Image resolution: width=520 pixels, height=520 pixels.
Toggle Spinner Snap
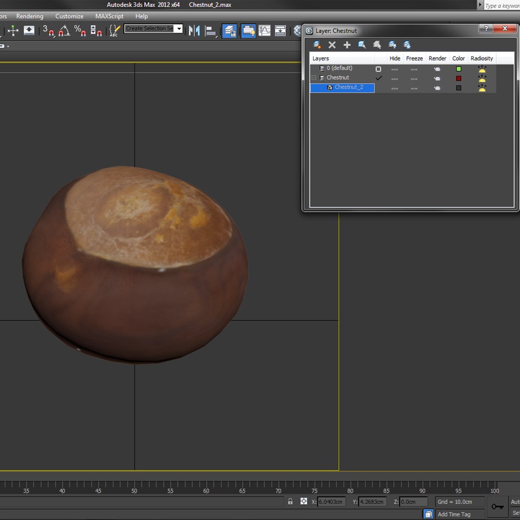(96, 30)
